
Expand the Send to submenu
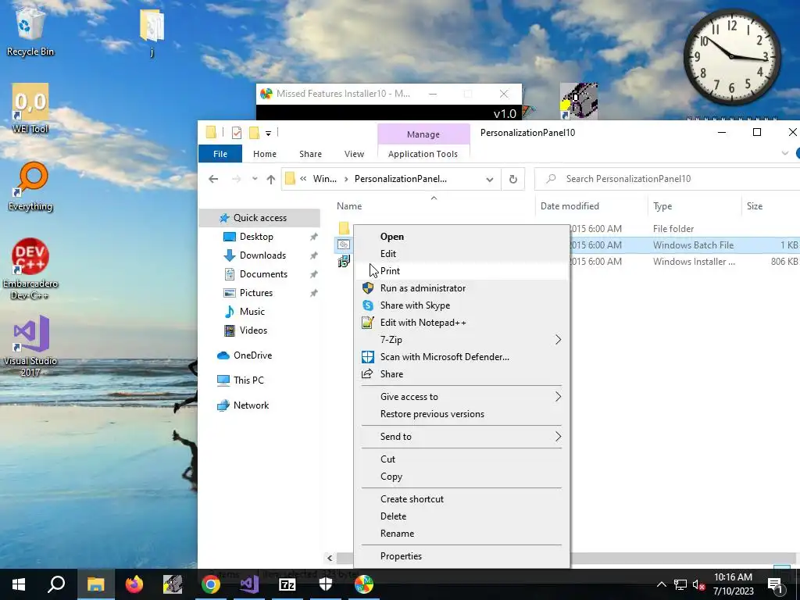click(x=462, y=436)
